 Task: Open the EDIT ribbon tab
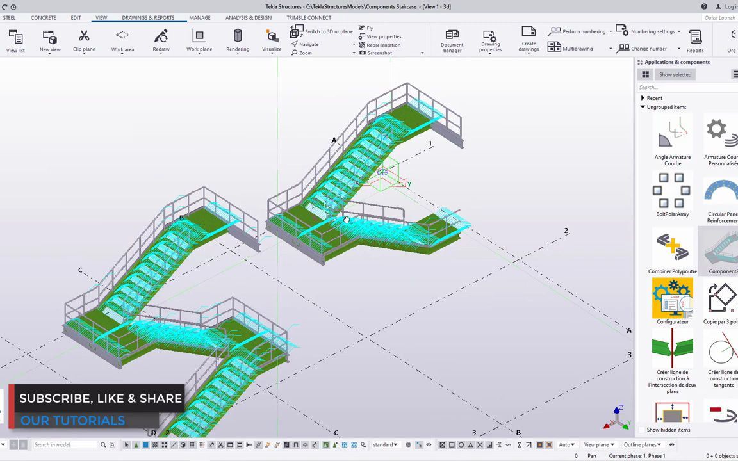tap(76, 17)
